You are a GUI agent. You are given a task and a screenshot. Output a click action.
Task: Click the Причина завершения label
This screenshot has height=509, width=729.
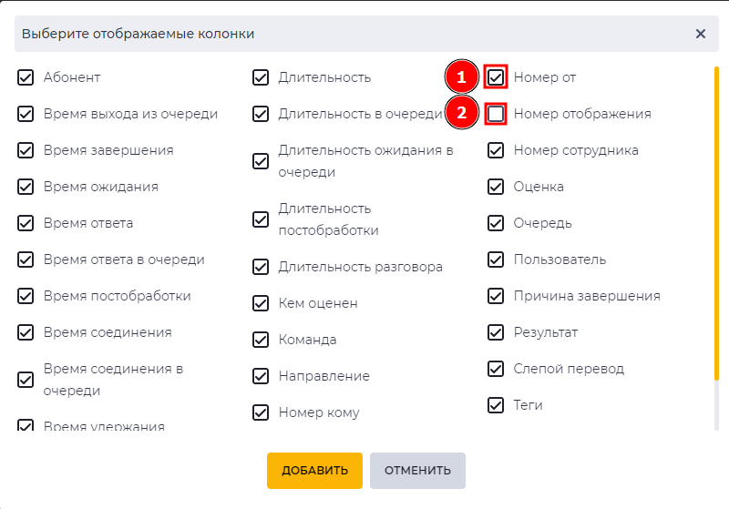click(x=587, y=296)
